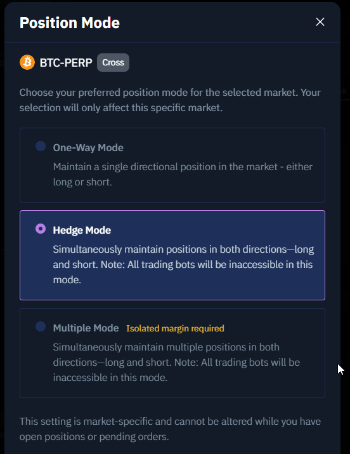Screen dimensions: 350x454
Task: Select the Multiple Mode radio button
Action: [x=41, y=326]
